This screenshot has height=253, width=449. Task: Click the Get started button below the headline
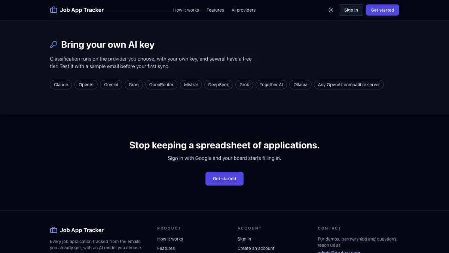pyautogui.click(x=224, y=179)
